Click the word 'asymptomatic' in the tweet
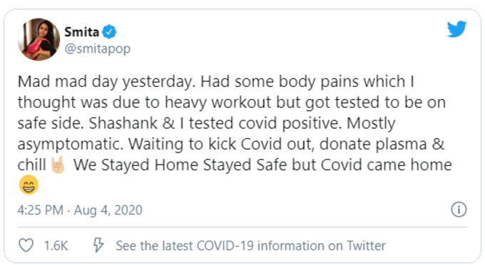The image size is (485, 265). (x=68, y=145)
